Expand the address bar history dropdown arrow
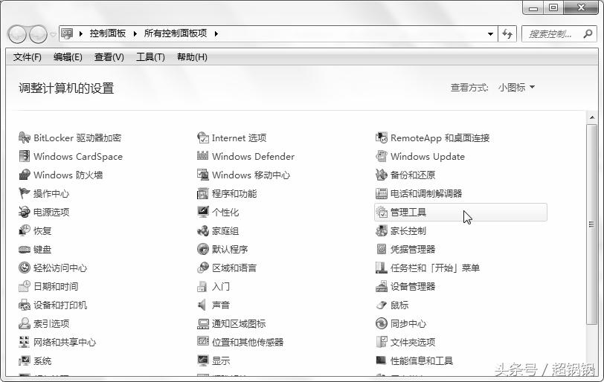This screenshot has width=604, height=382. click(490, 34)
